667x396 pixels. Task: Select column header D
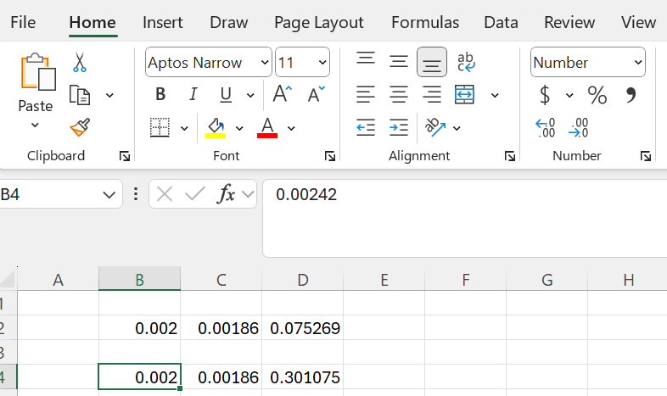(x=302, y=280)
